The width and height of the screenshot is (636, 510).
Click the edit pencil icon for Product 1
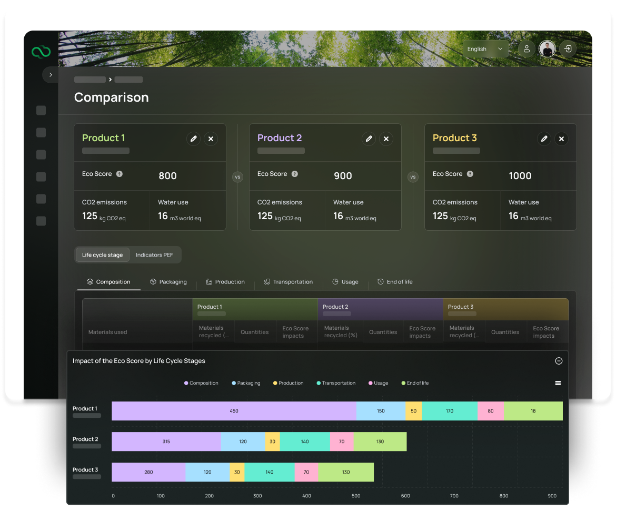[193, 139]
